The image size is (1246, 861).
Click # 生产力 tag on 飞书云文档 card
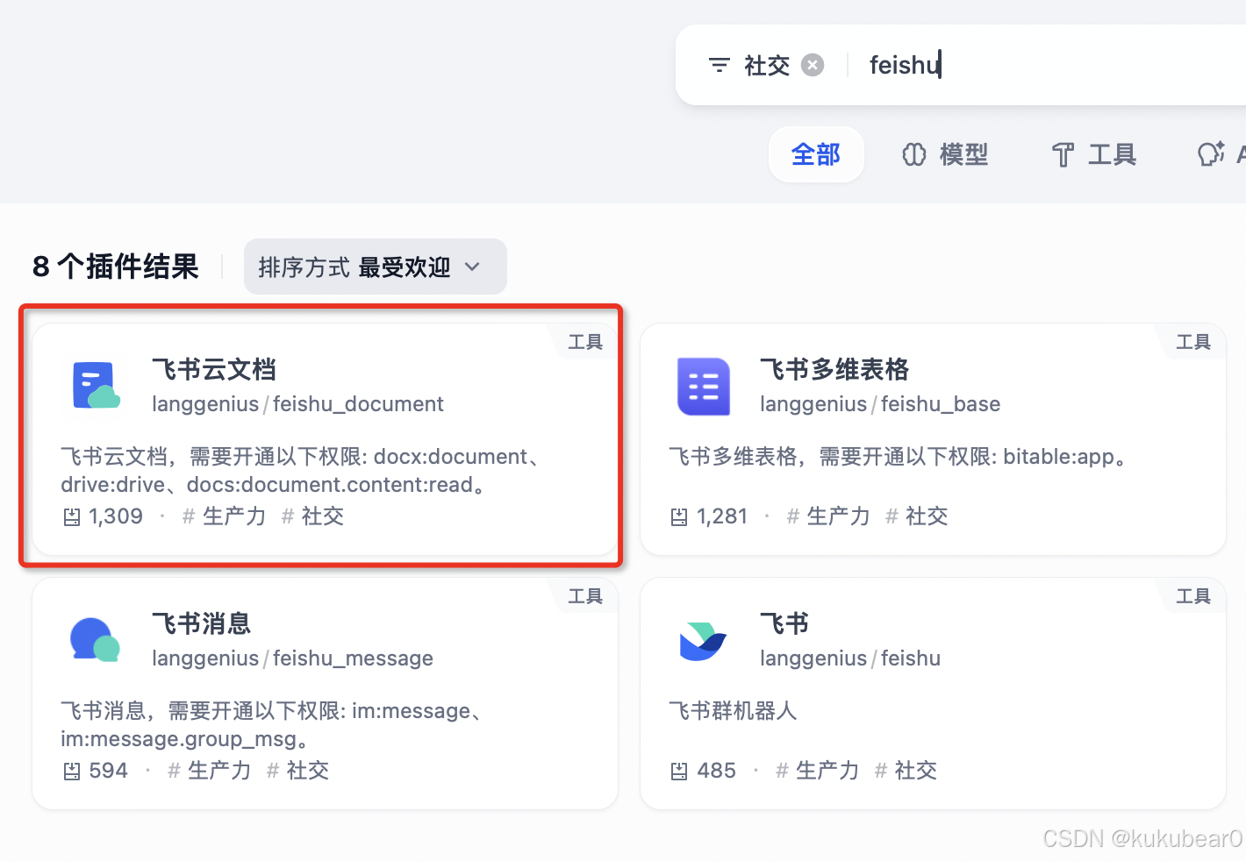[x=224, y=516]
